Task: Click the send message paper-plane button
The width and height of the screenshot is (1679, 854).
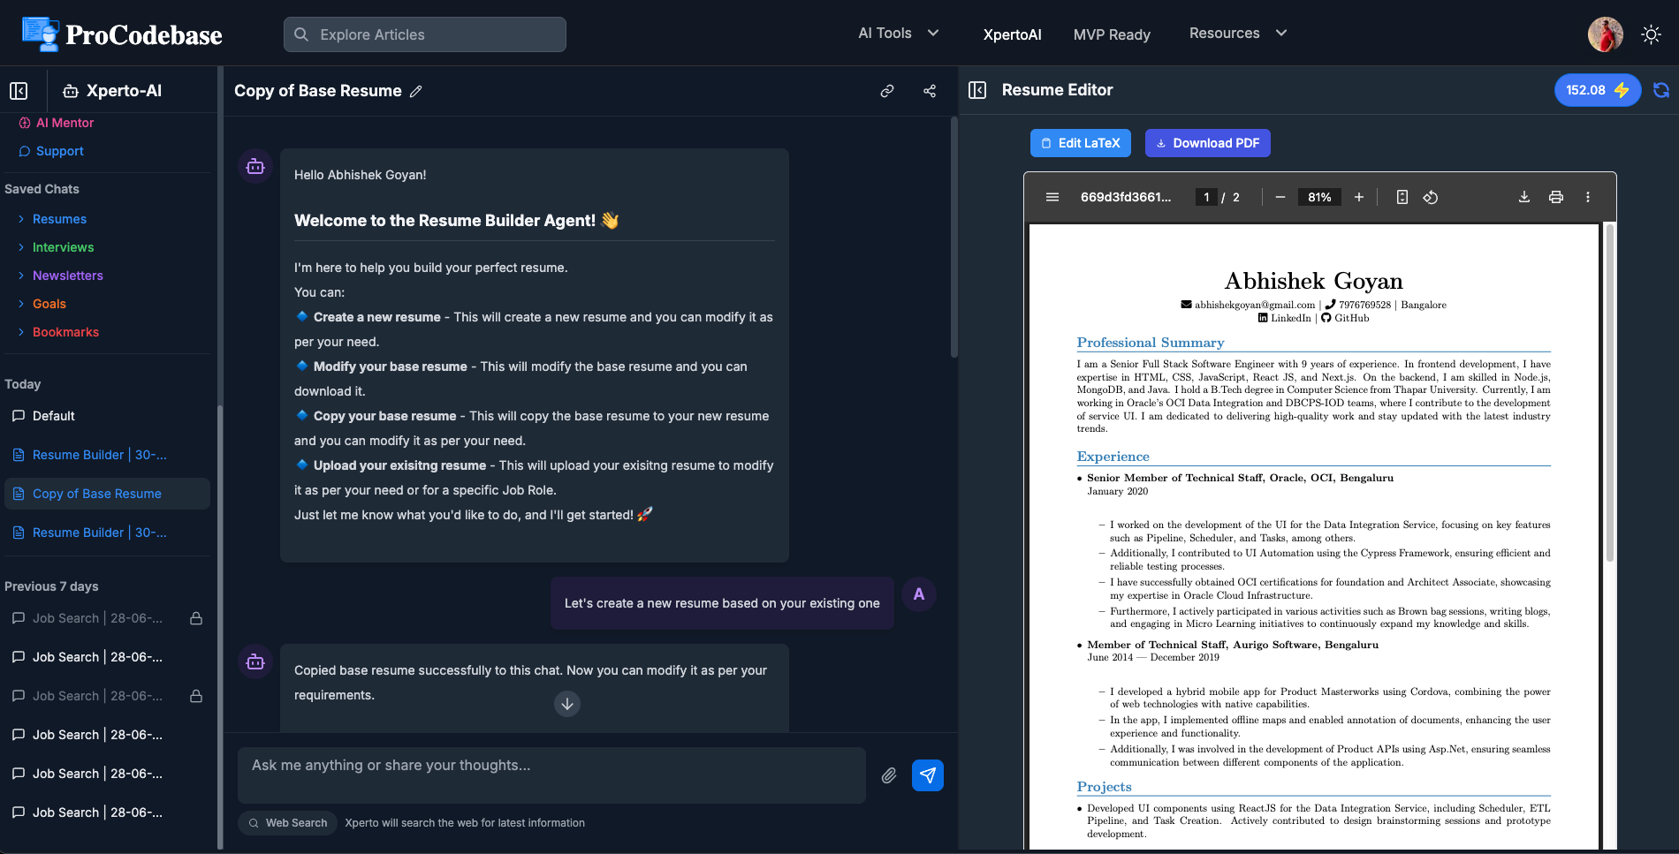Action: point(928,775)
